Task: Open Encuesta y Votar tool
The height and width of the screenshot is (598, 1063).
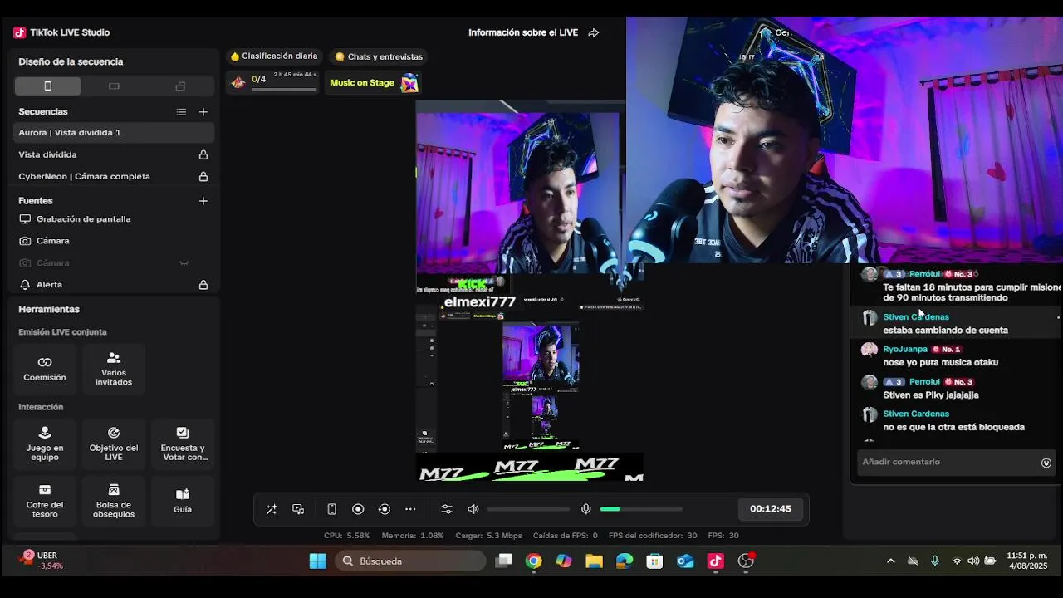Action: (x=183, y=444)
